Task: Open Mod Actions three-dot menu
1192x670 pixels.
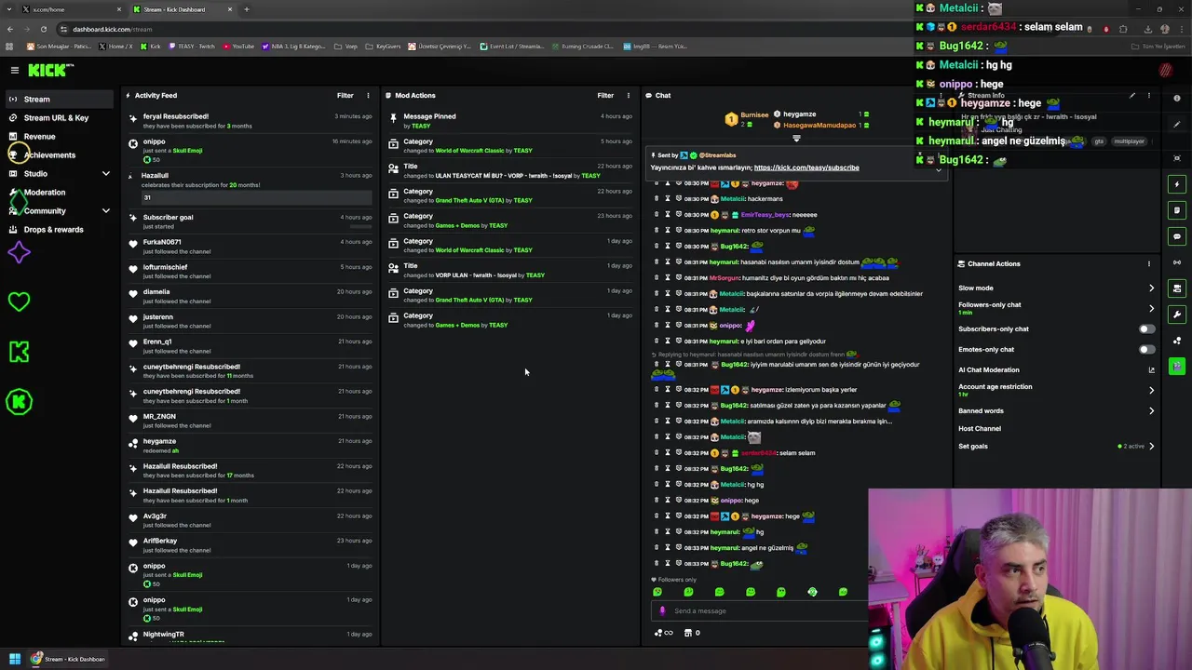Action: pyautogui.click(x=628, y=95)
